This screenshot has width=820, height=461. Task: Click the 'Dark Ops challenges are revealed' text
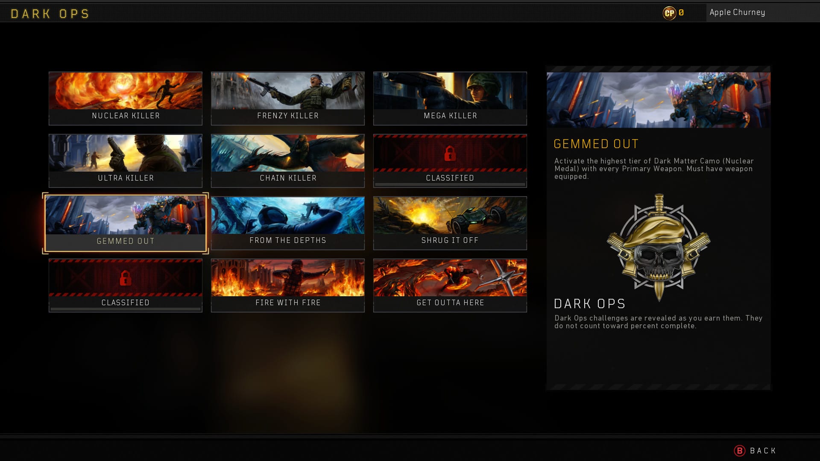[x=658, y=322]
